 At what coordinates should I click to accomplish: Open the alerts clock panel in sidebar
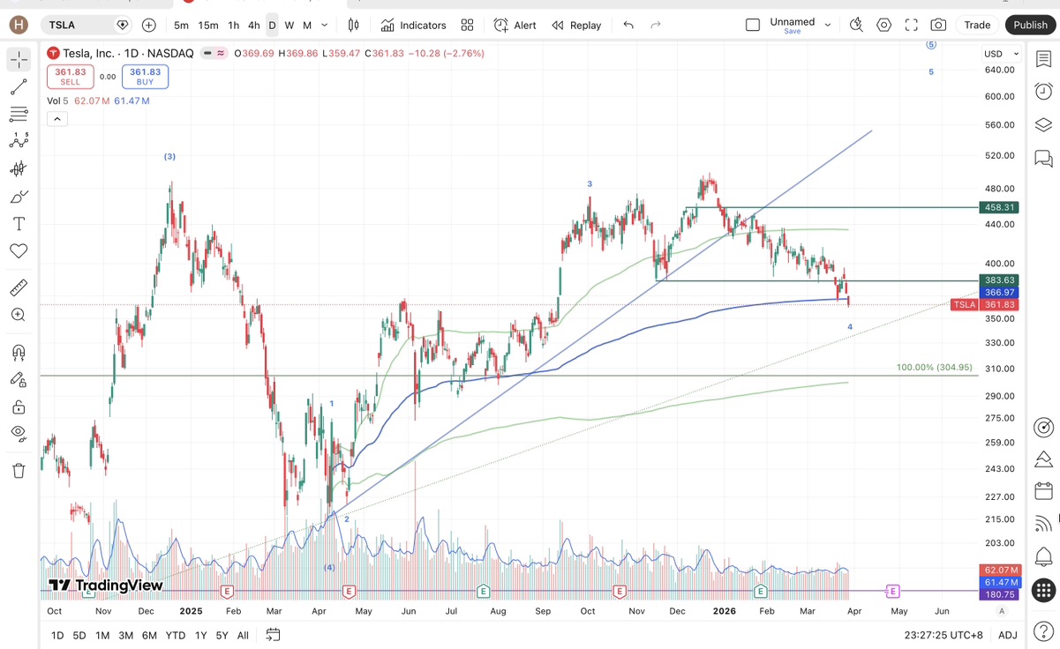(1043, 91)
